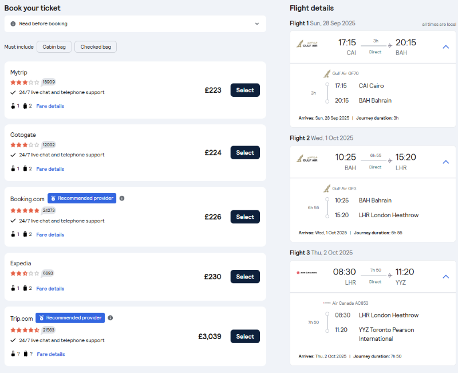Click info icon next to Booking.com Recommended provider
Viewport: 458px width, 373px height.
122,198
